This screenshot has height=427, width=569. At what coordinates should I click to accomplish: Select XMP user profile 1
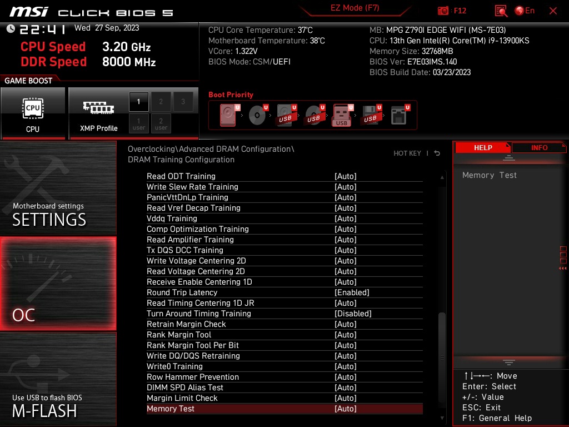coord(138,123)
